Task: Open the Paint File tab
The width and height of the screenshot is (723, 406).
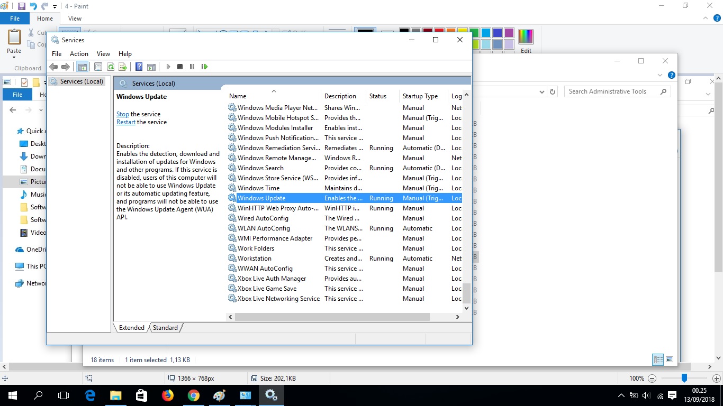Action: click(15, 19)
